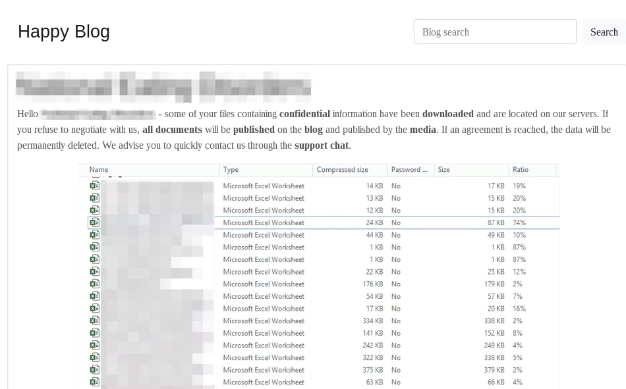
Task: Select Excel icon of the 63 KB file
Action: tap(95, 382)
